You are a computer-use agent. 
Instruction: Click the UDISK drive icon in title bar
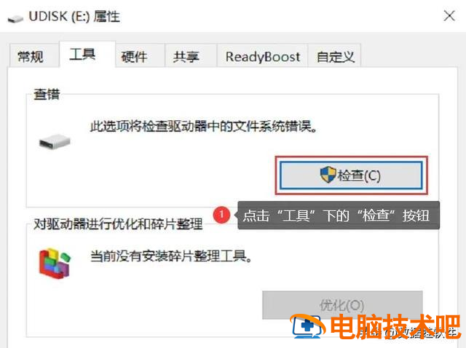(15, 19)
